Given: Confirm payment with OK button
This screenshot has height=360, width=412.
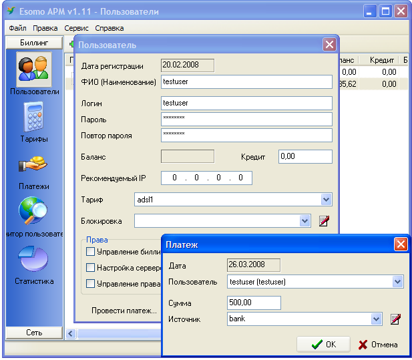Looking at the screenshot, I should (x=323, y=344).
